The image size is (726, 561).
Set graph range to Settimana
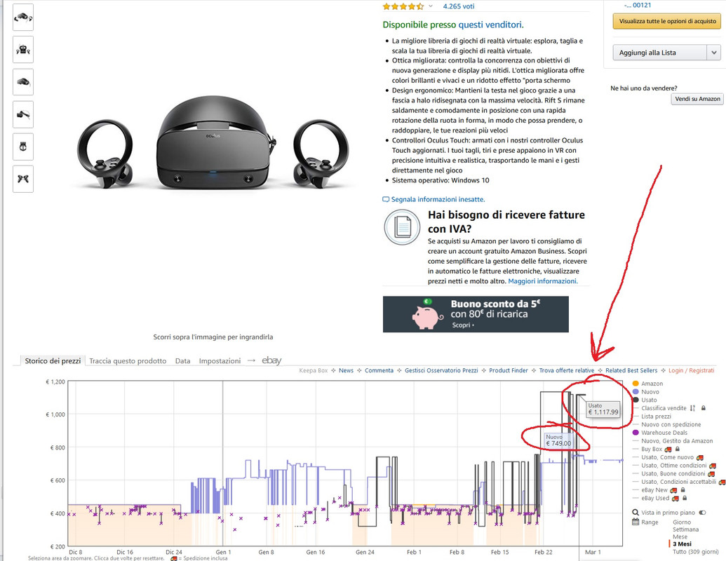click(x=686, y=529)
